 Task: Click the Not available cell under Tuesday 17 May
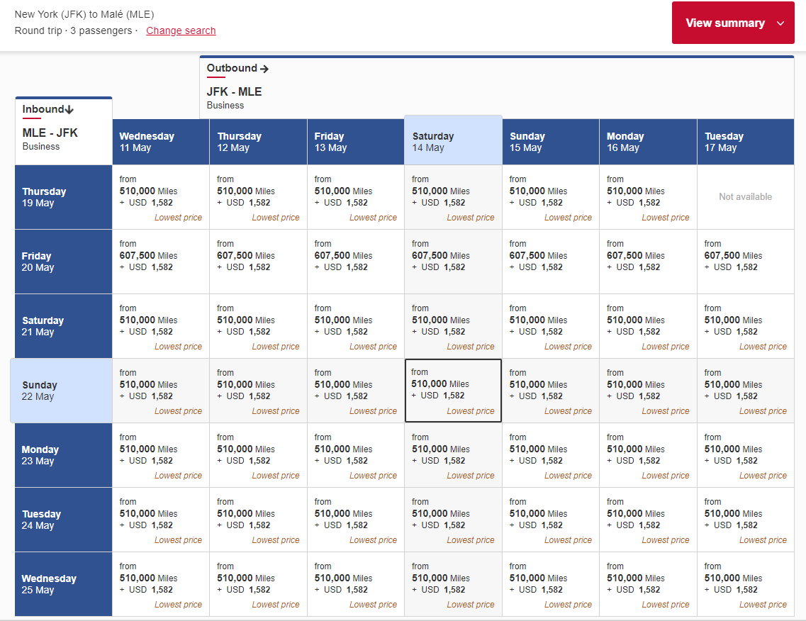(x=745, y=197)
